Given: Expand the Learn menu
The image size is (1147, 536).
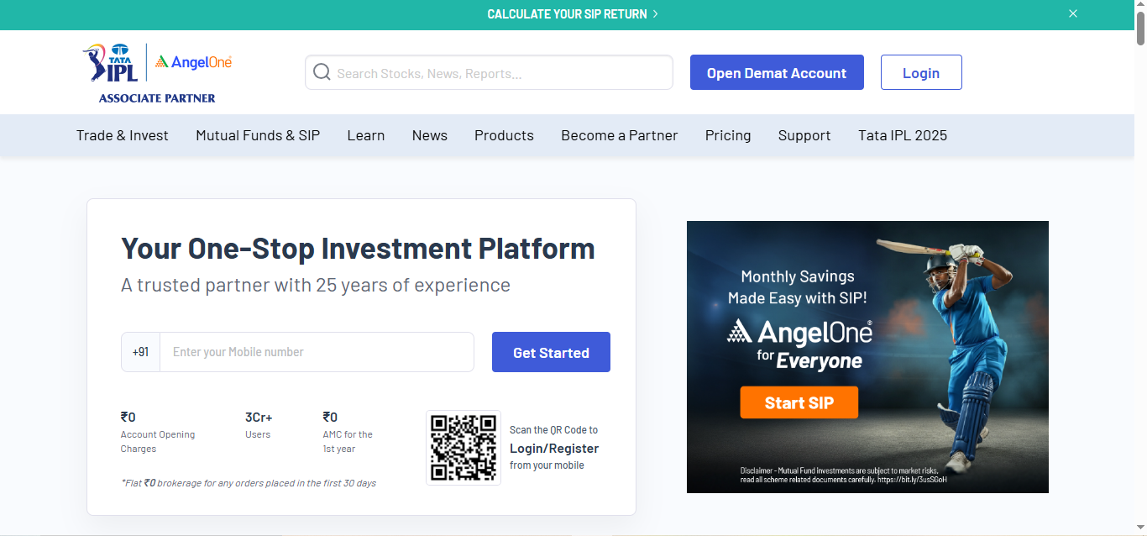Looking at the screenshot, I should (x=366, y=135).
